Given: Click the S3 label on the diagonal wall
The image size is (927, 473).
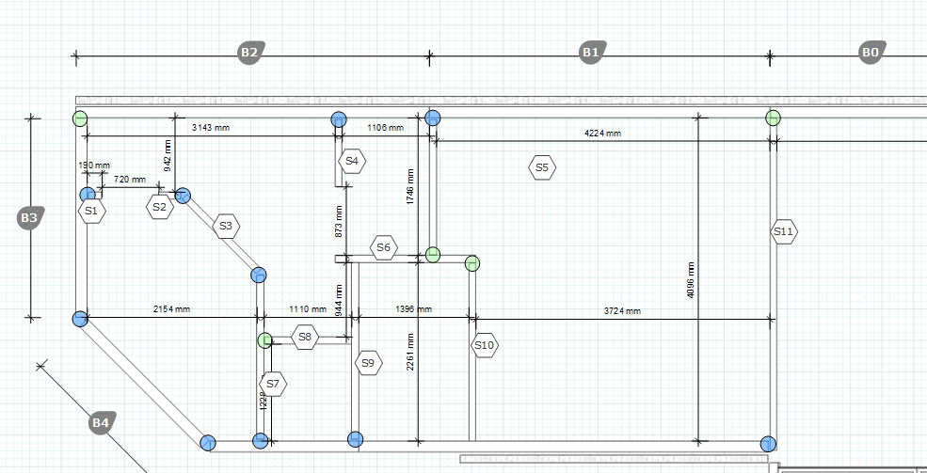Looking at the screenshot, I should (x=225, y=226).
